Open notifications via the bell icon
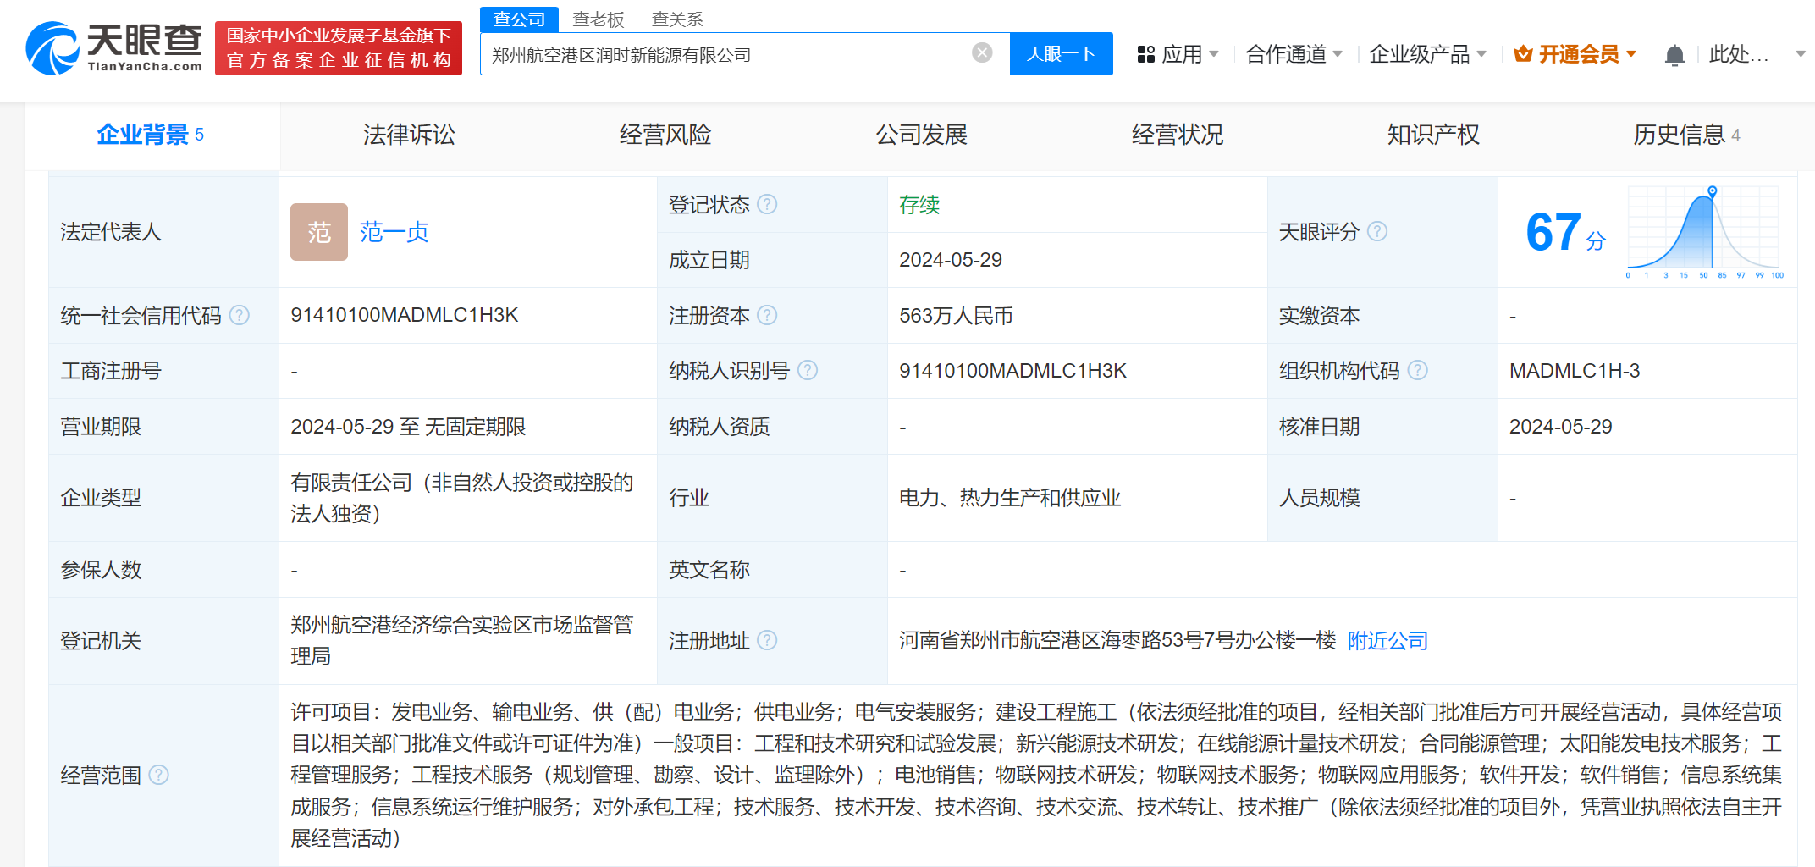The height and width of the screenshot is (867, 1815). (1674, 53)
